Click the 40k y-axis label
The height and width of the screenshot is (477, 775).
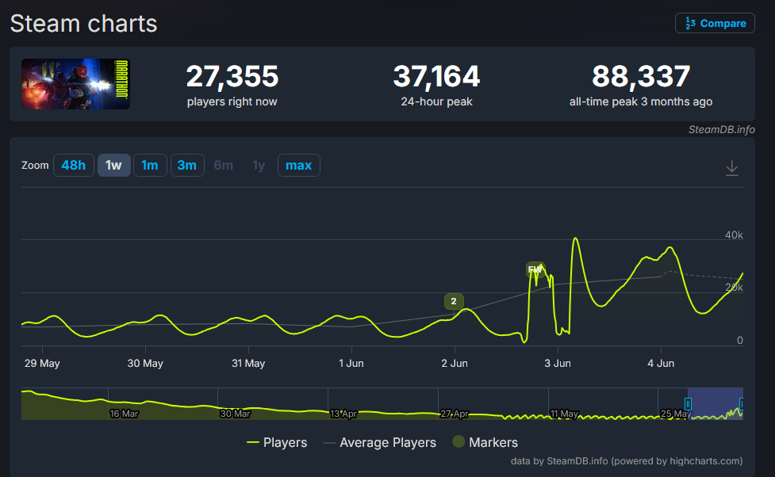tap(734, 235)
